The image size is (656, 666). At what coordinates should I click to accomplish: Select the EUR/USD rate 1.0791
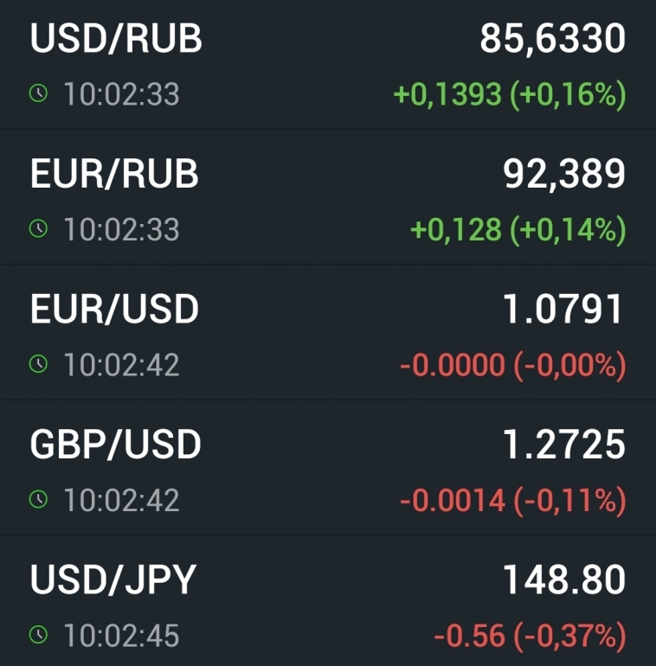(563, 310)
